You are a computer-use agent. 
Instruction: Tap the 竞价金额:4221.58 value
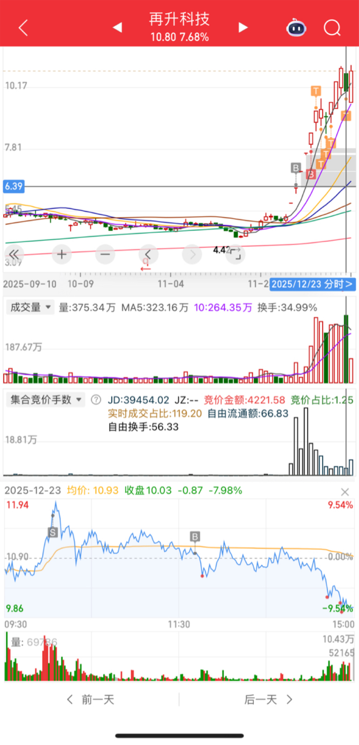[244, 400]
